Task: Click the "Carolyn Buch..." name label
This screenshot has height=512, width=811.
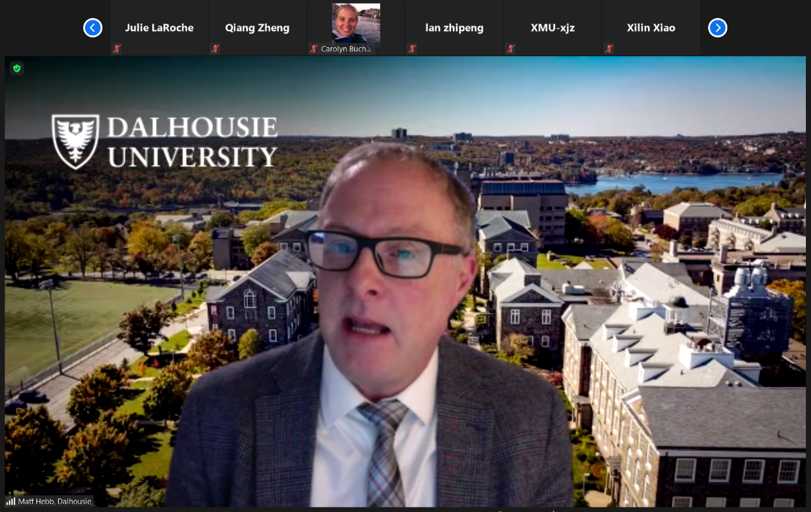Action: point(346,49)
